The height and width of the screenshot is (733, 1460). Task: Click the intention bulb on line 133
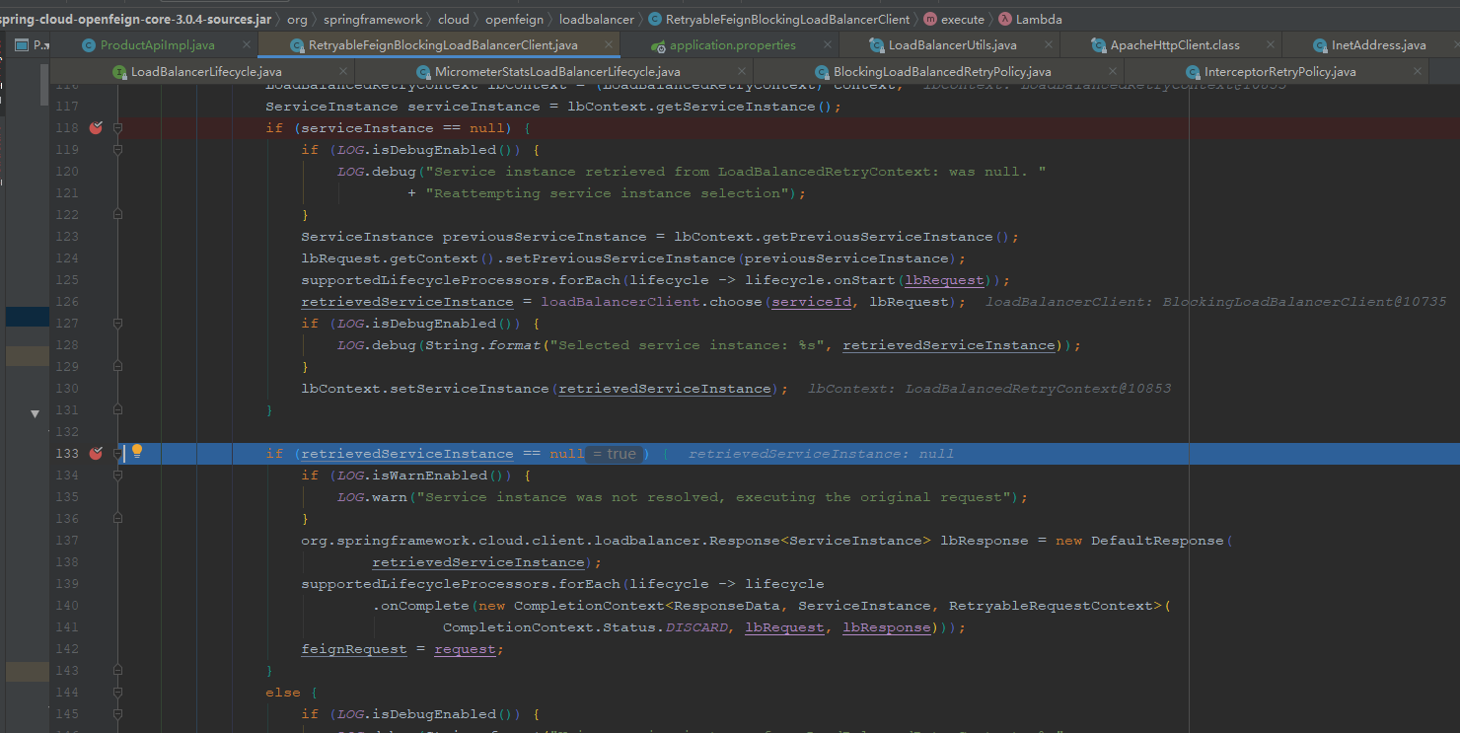tap(137, 451)
